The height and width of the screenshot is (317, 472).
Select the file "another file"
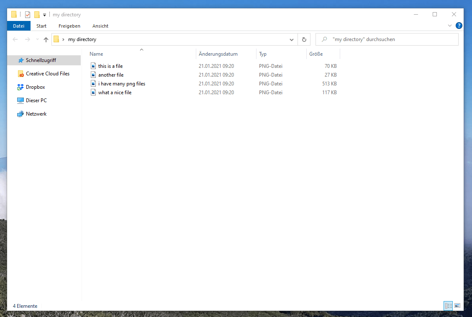pos(111,75)
